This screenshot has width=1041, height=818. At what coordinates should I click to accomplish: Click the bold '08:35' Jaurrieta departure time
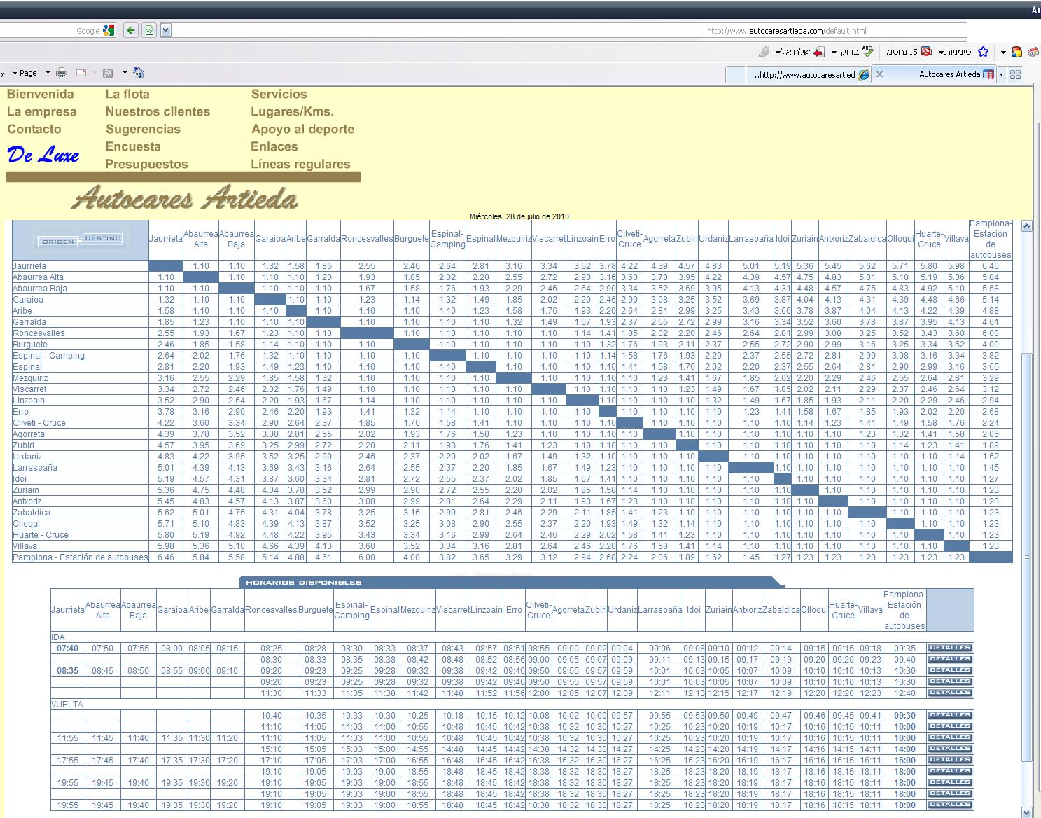click(x=67, y=671)
